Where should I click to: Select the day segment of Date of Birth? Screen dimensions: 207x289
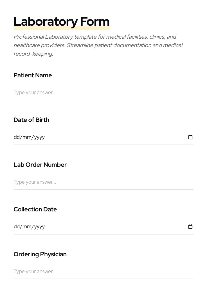click(17, 137)
